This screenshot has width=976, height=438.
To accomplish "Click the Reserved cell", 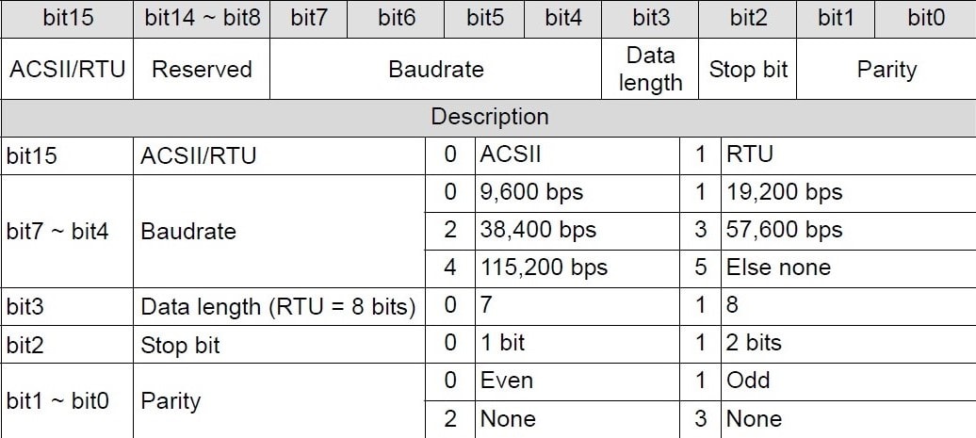I will 202,69.
